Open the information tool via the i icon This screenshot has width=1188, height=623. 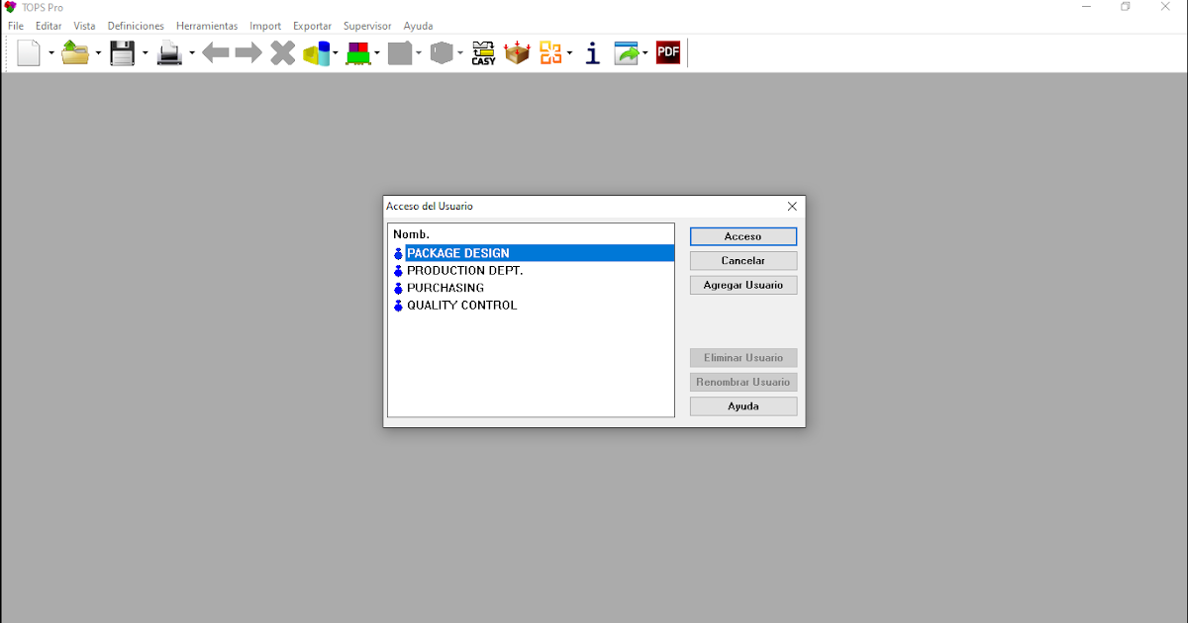[592, 52]
